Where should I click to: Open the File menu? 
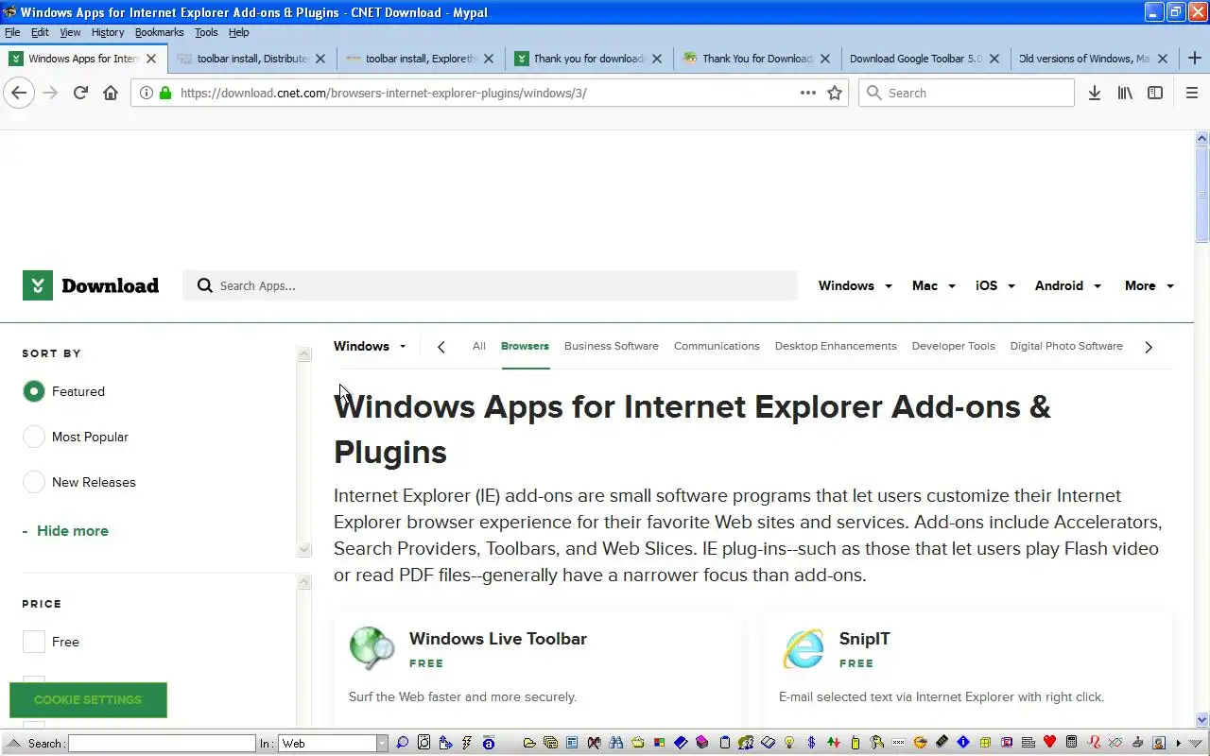pyautogui.click(x=12, y=32)
